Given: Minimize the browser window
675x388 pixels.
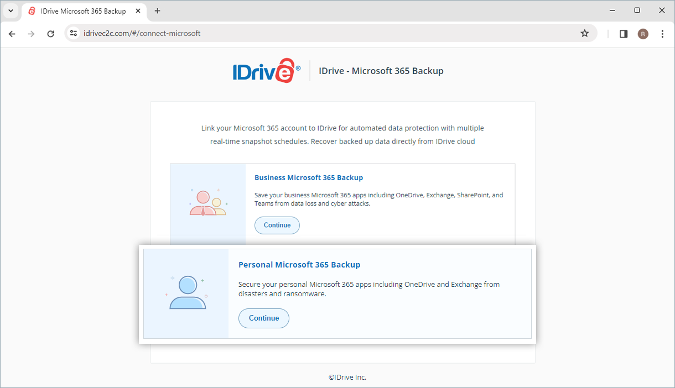Looking at the screenshot, I should click(612, 11).
